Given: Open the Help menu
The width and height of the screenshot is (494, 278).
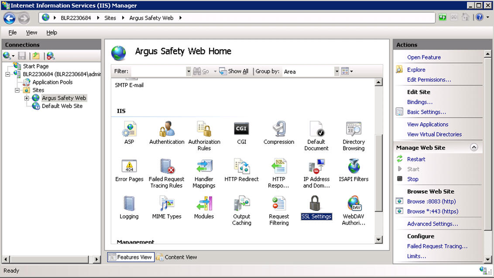Looking at the screenshot, I should click(51, 32).
